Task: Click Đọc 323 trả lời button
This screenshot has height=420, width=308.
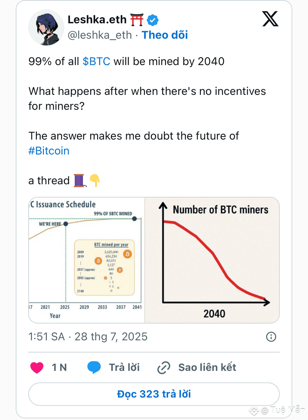Action: [x=154, y=394]
